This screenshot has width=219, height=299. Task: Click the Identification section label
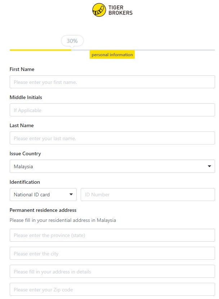tap(25, 182)
